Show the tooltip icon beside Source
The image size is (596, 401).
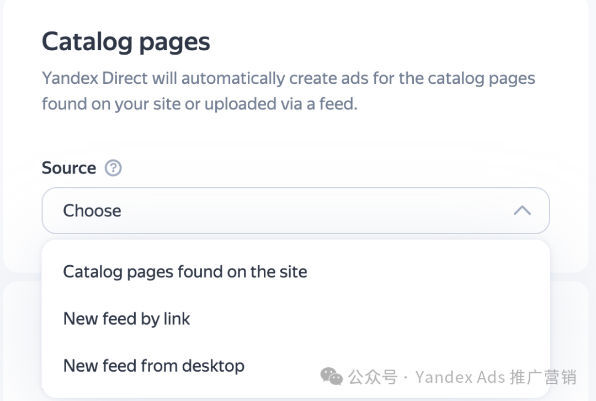pyautogui.click(x=113, y=168)
